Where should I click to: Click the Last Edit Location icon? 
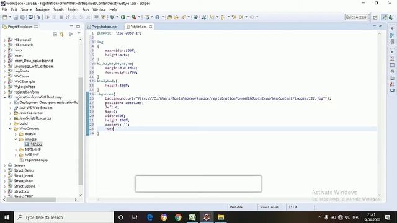tap(234, 17)
